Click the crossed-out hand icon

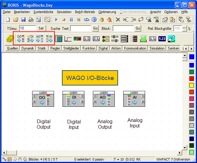109,20
